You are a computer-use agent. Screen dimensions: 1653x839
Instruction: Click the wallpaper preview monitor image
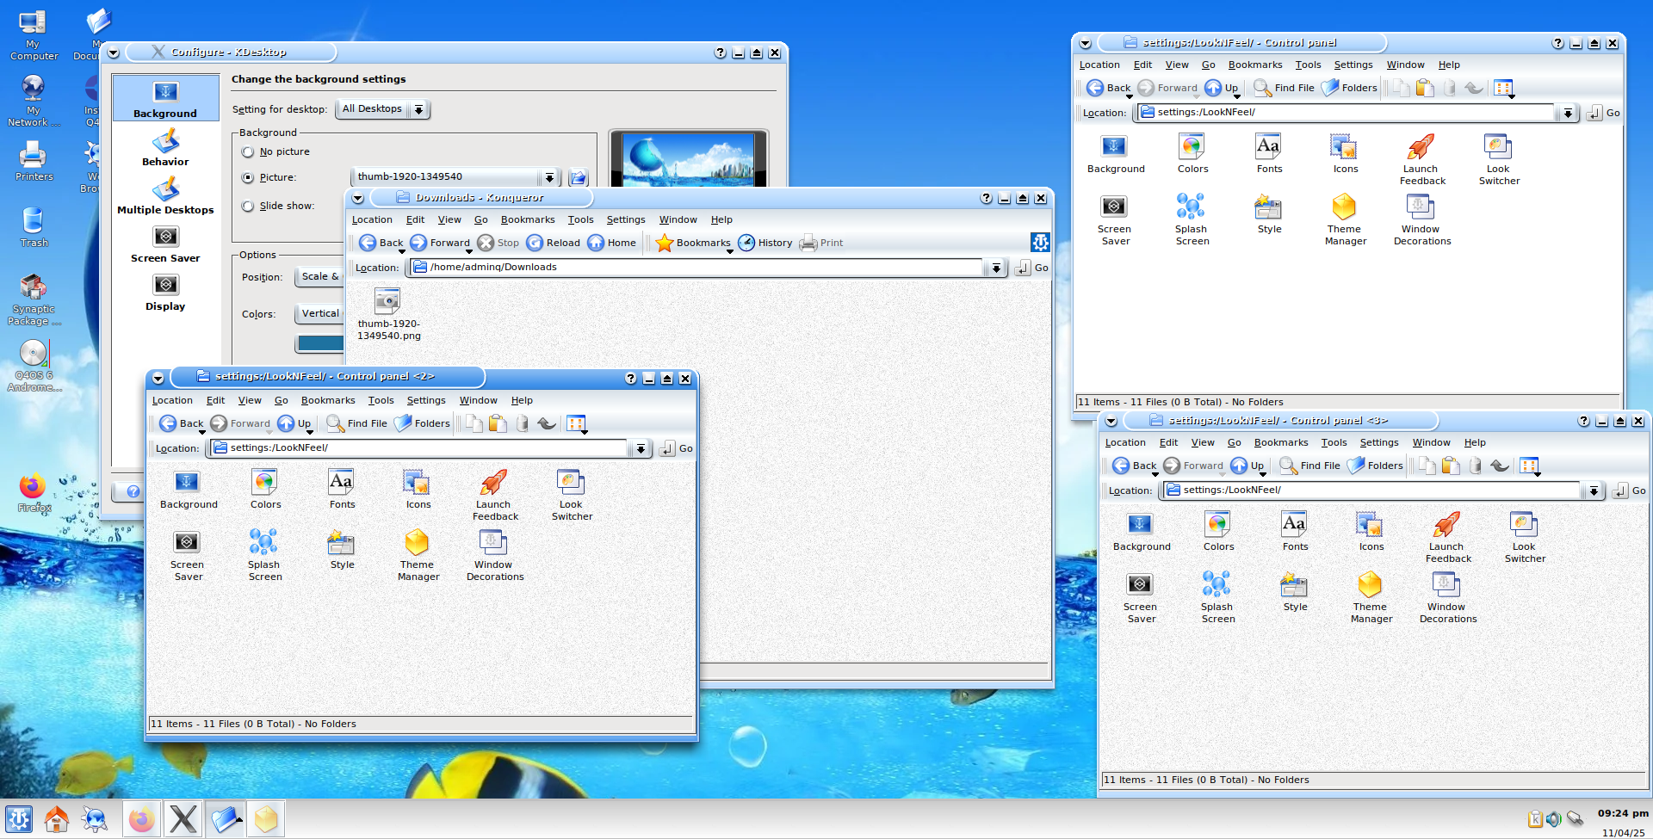coord(688,160)
